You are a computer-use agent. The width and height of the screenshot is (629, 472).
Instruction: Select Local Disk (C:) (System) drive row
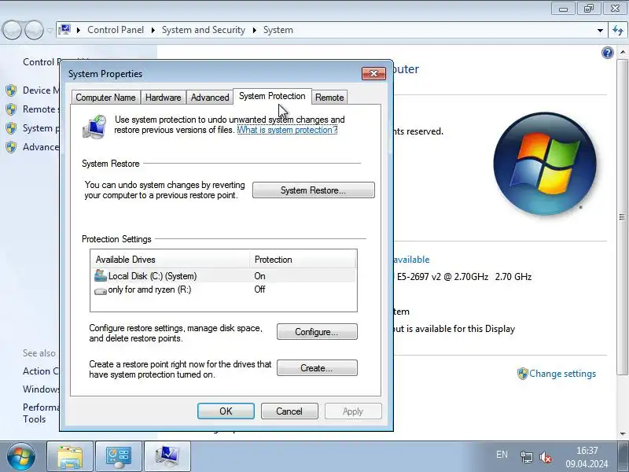223,276
